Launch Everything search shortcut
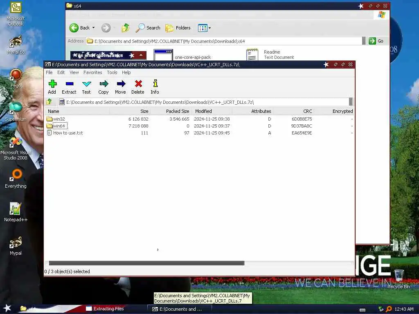 coord(16,179)
